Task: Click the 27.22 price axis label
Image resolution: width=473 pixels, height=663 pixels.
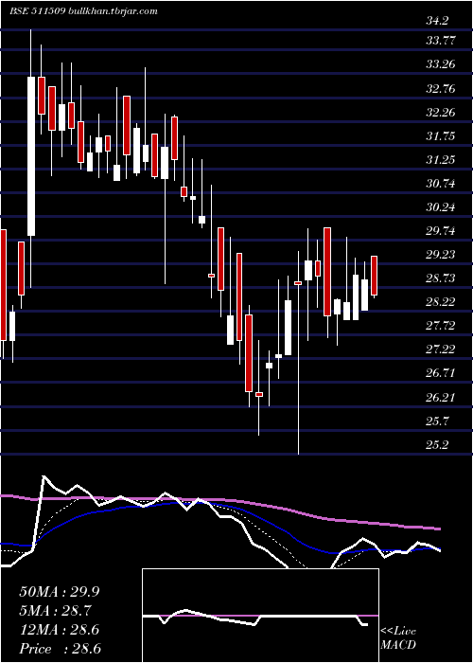Action: 441,349
